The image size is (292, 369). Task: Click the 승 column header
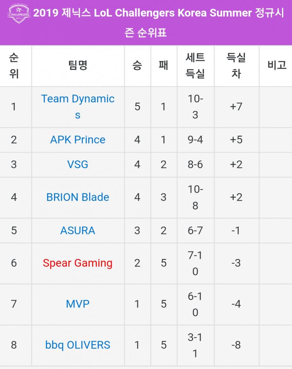click(137, 66)
